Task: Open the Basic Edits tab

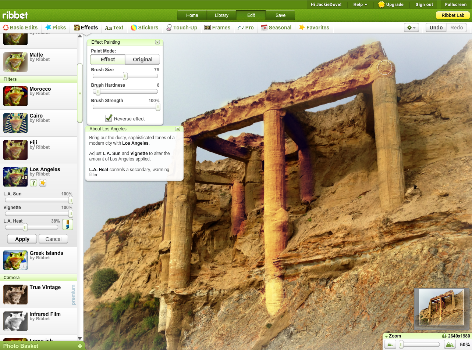Action: coord(20,28)
